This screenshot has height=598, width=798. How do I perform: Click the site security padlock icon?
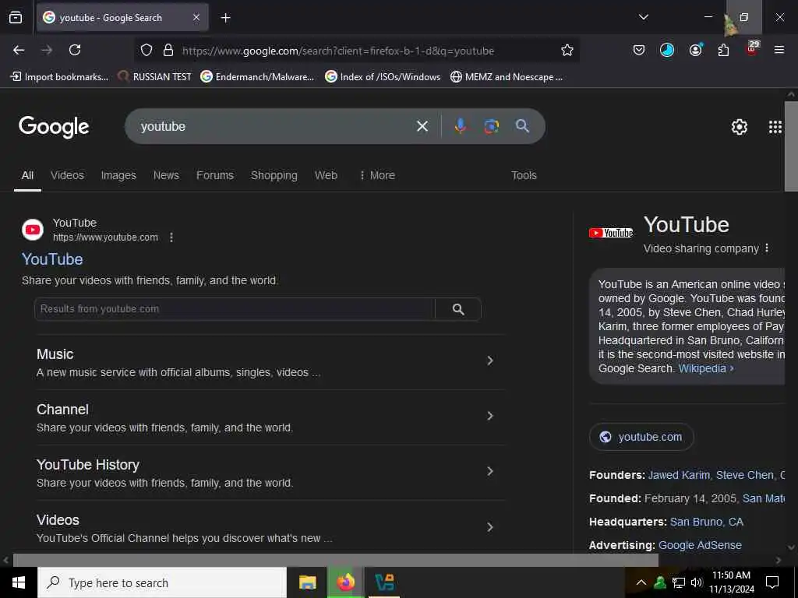(x=168, y=50)
